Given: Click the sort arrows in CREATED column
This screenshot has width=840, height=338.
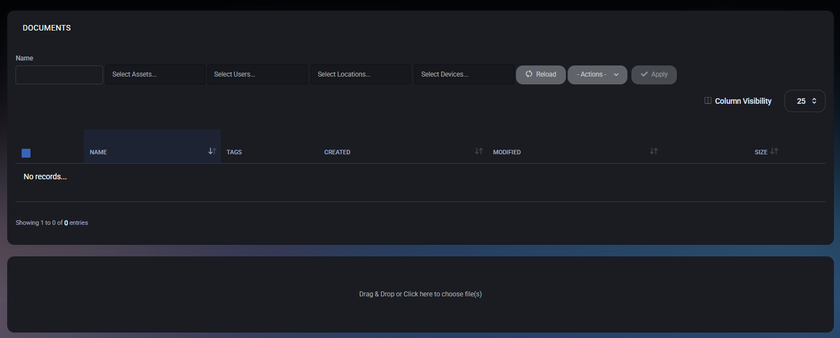Looking at the screenshot, I should coord(479,152).
